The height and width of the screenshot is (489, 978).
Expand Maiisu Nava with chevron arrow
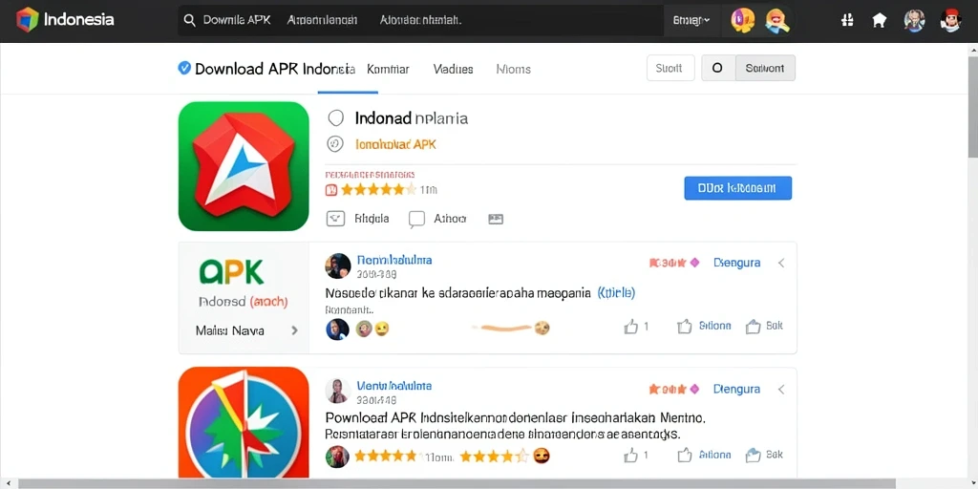[294, 330]
